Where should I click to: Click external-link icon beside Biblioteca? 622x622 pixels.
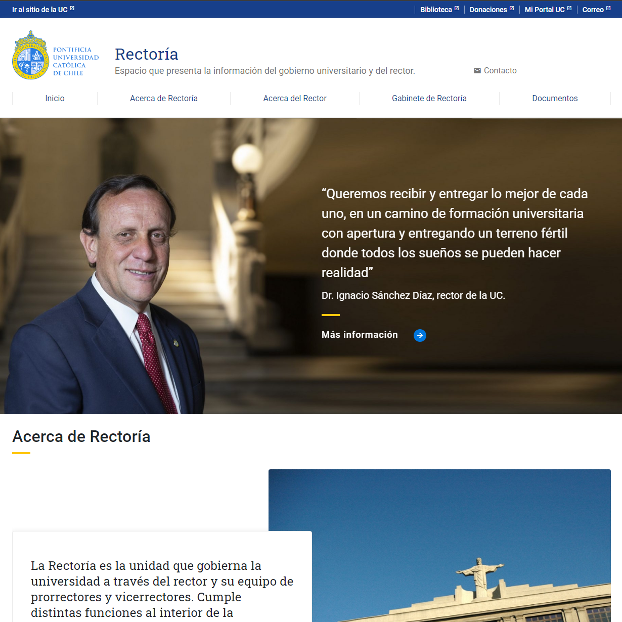pos(457,8)
